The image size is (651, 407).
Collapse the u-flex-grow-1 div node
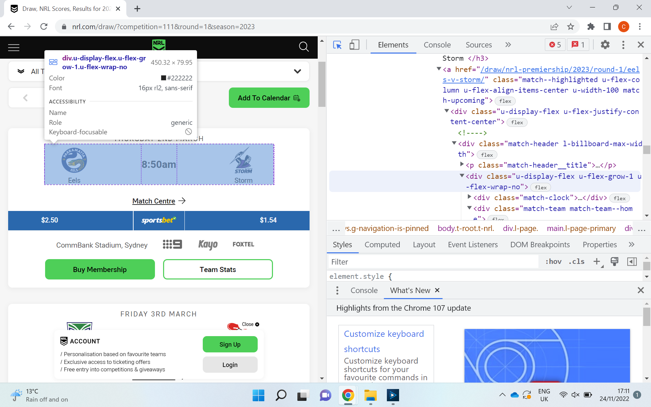tap(462, 176)
